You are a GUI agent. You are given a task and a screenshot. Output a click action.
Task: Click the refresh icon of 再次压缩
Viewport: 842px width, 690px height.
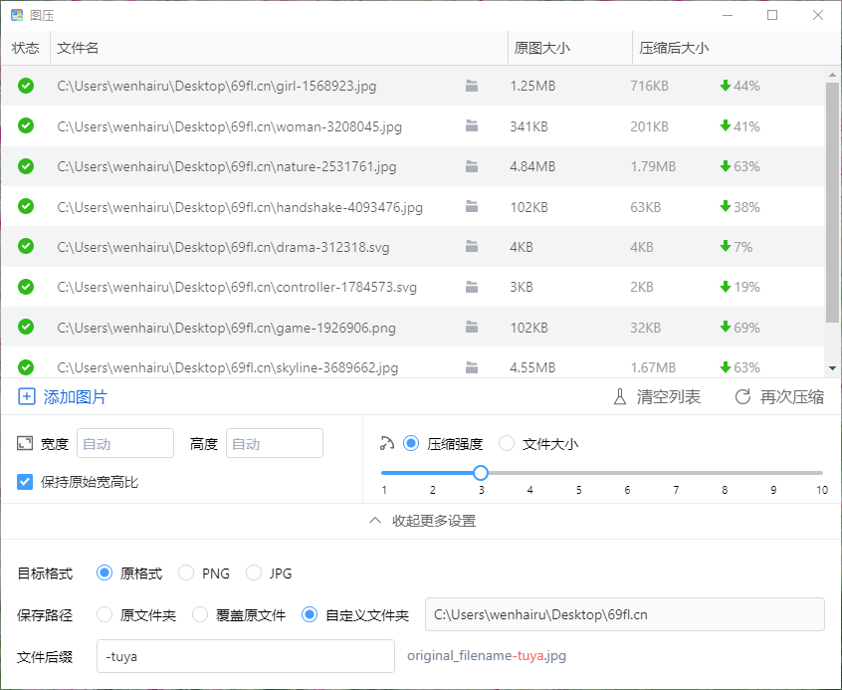click(742, 396)
